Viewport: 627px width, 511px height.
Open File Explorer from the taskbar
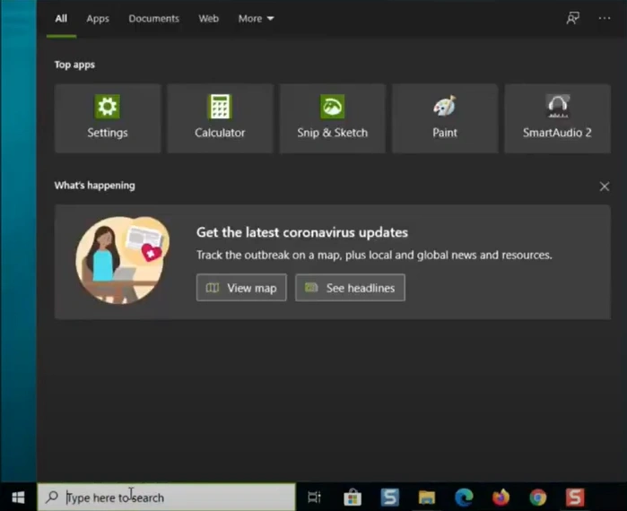[x=427, y=498]
